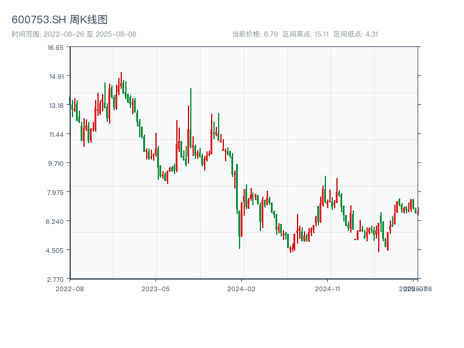
Task: Click the y-axis value 2.770
Action: pyautogui.click(x=55, y=280)
